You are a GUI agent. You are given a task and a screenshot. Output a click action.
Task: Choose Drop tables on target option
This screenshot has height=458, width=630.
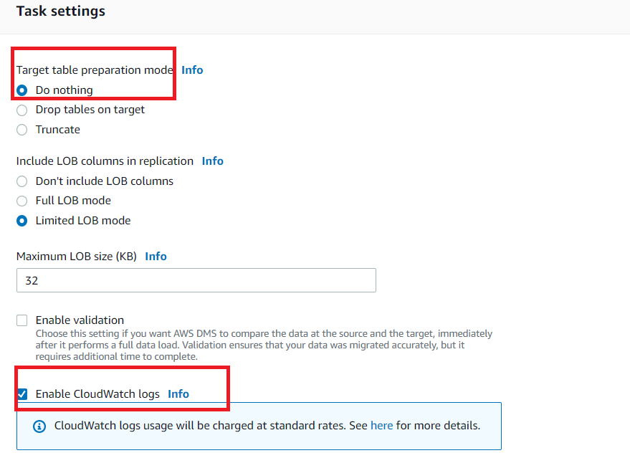point(22,110)
